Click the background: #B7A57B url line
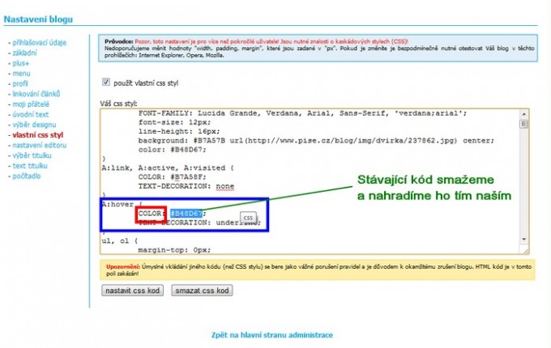This screenshot has width=551, height=348. click(316, 140)
